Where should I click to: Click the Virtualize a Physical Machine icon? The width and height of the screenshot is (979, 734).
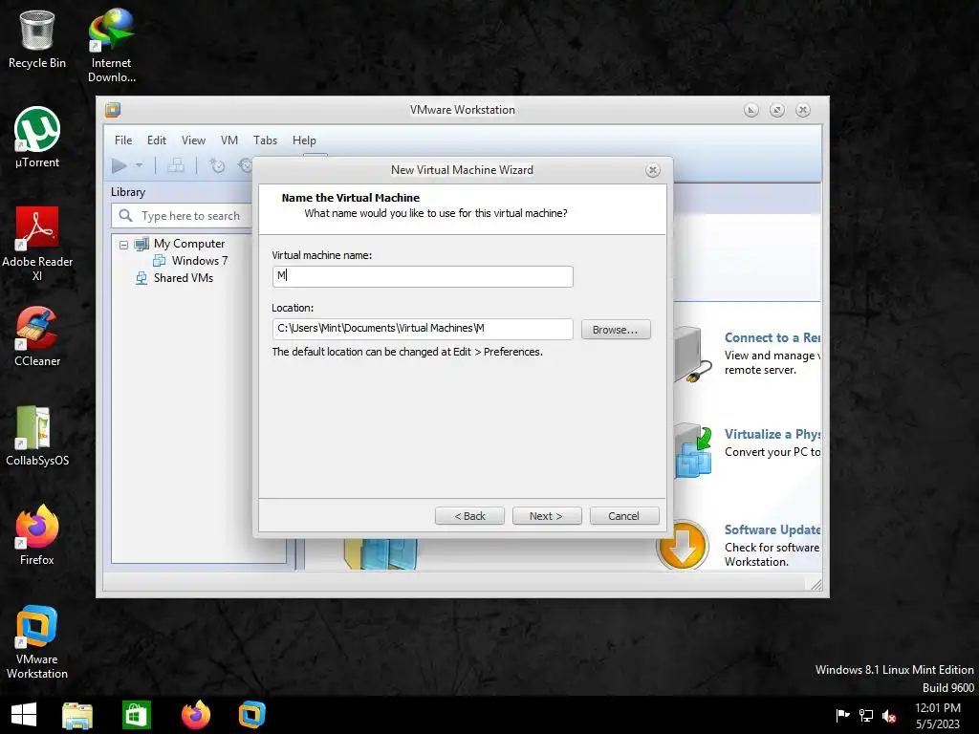click(x=693, y=451)
